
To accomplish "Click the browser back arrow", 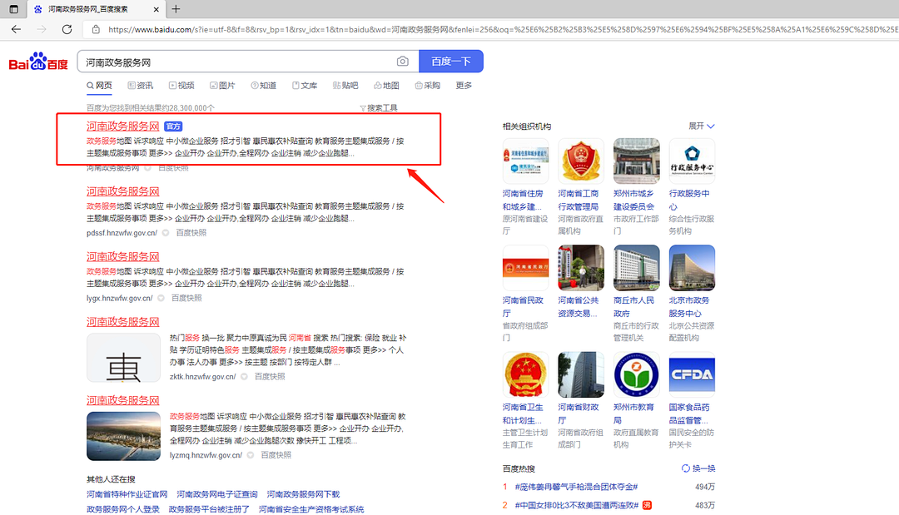I will [16, 29].
